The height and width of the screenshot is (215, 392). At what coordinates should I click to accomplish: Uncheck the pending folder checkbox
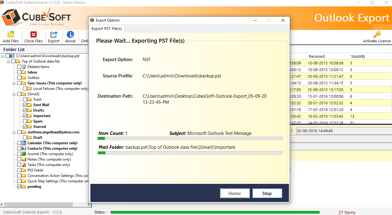(x=19, y=187)
